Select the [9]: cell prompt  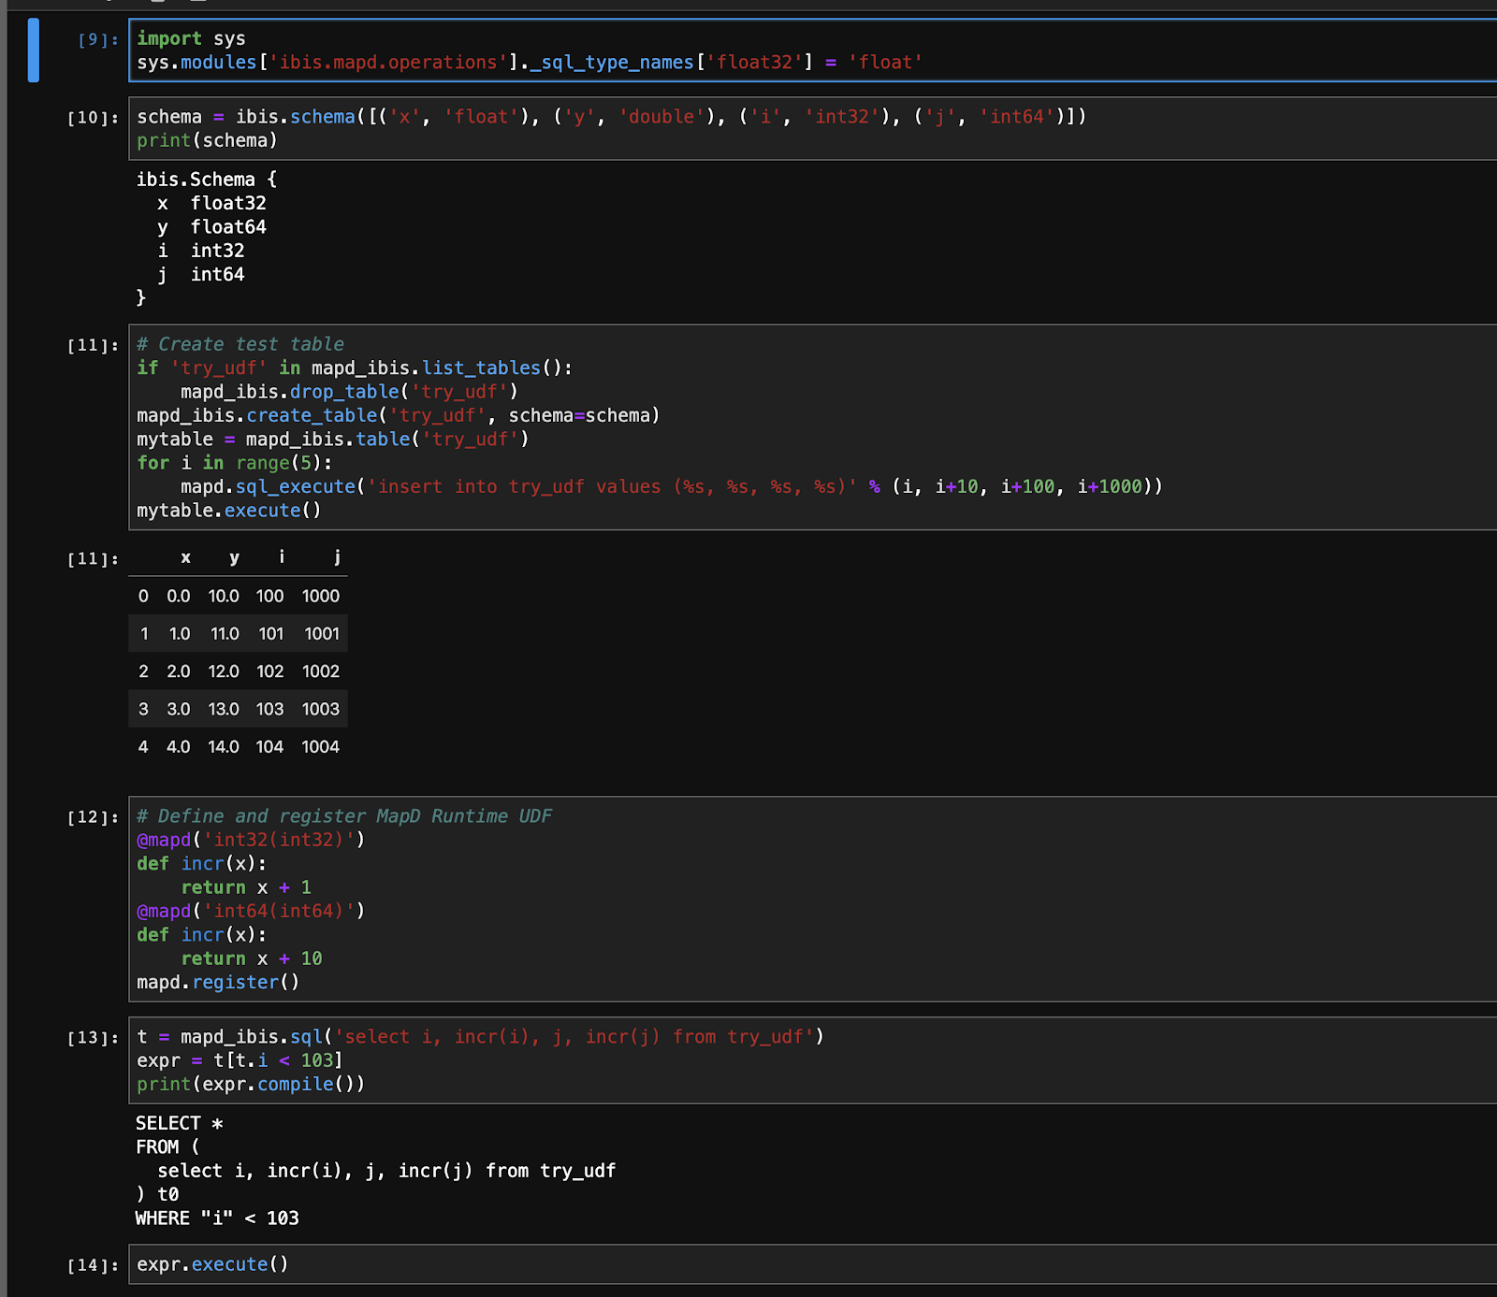[98, 39]
